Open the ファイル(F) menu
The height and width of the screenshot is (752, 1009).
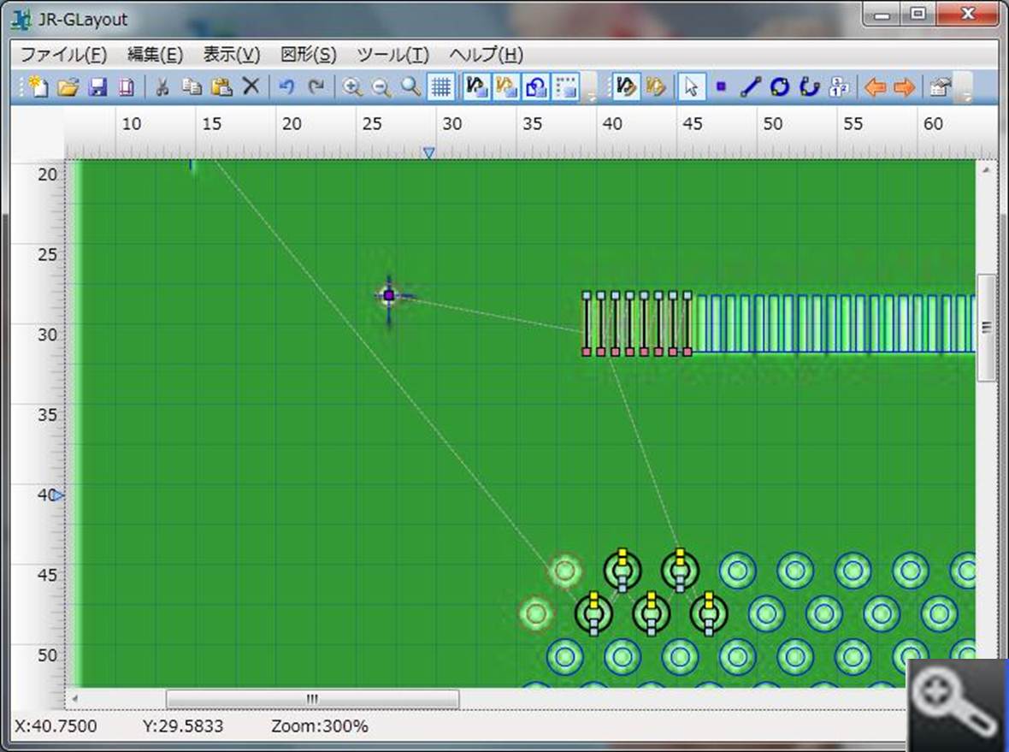click(63, 55)
